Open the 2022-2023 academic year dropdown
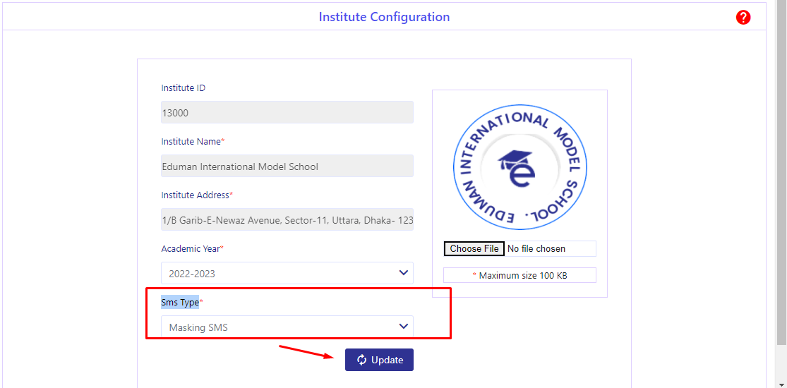787x388 pixels. tap(287, 273)
